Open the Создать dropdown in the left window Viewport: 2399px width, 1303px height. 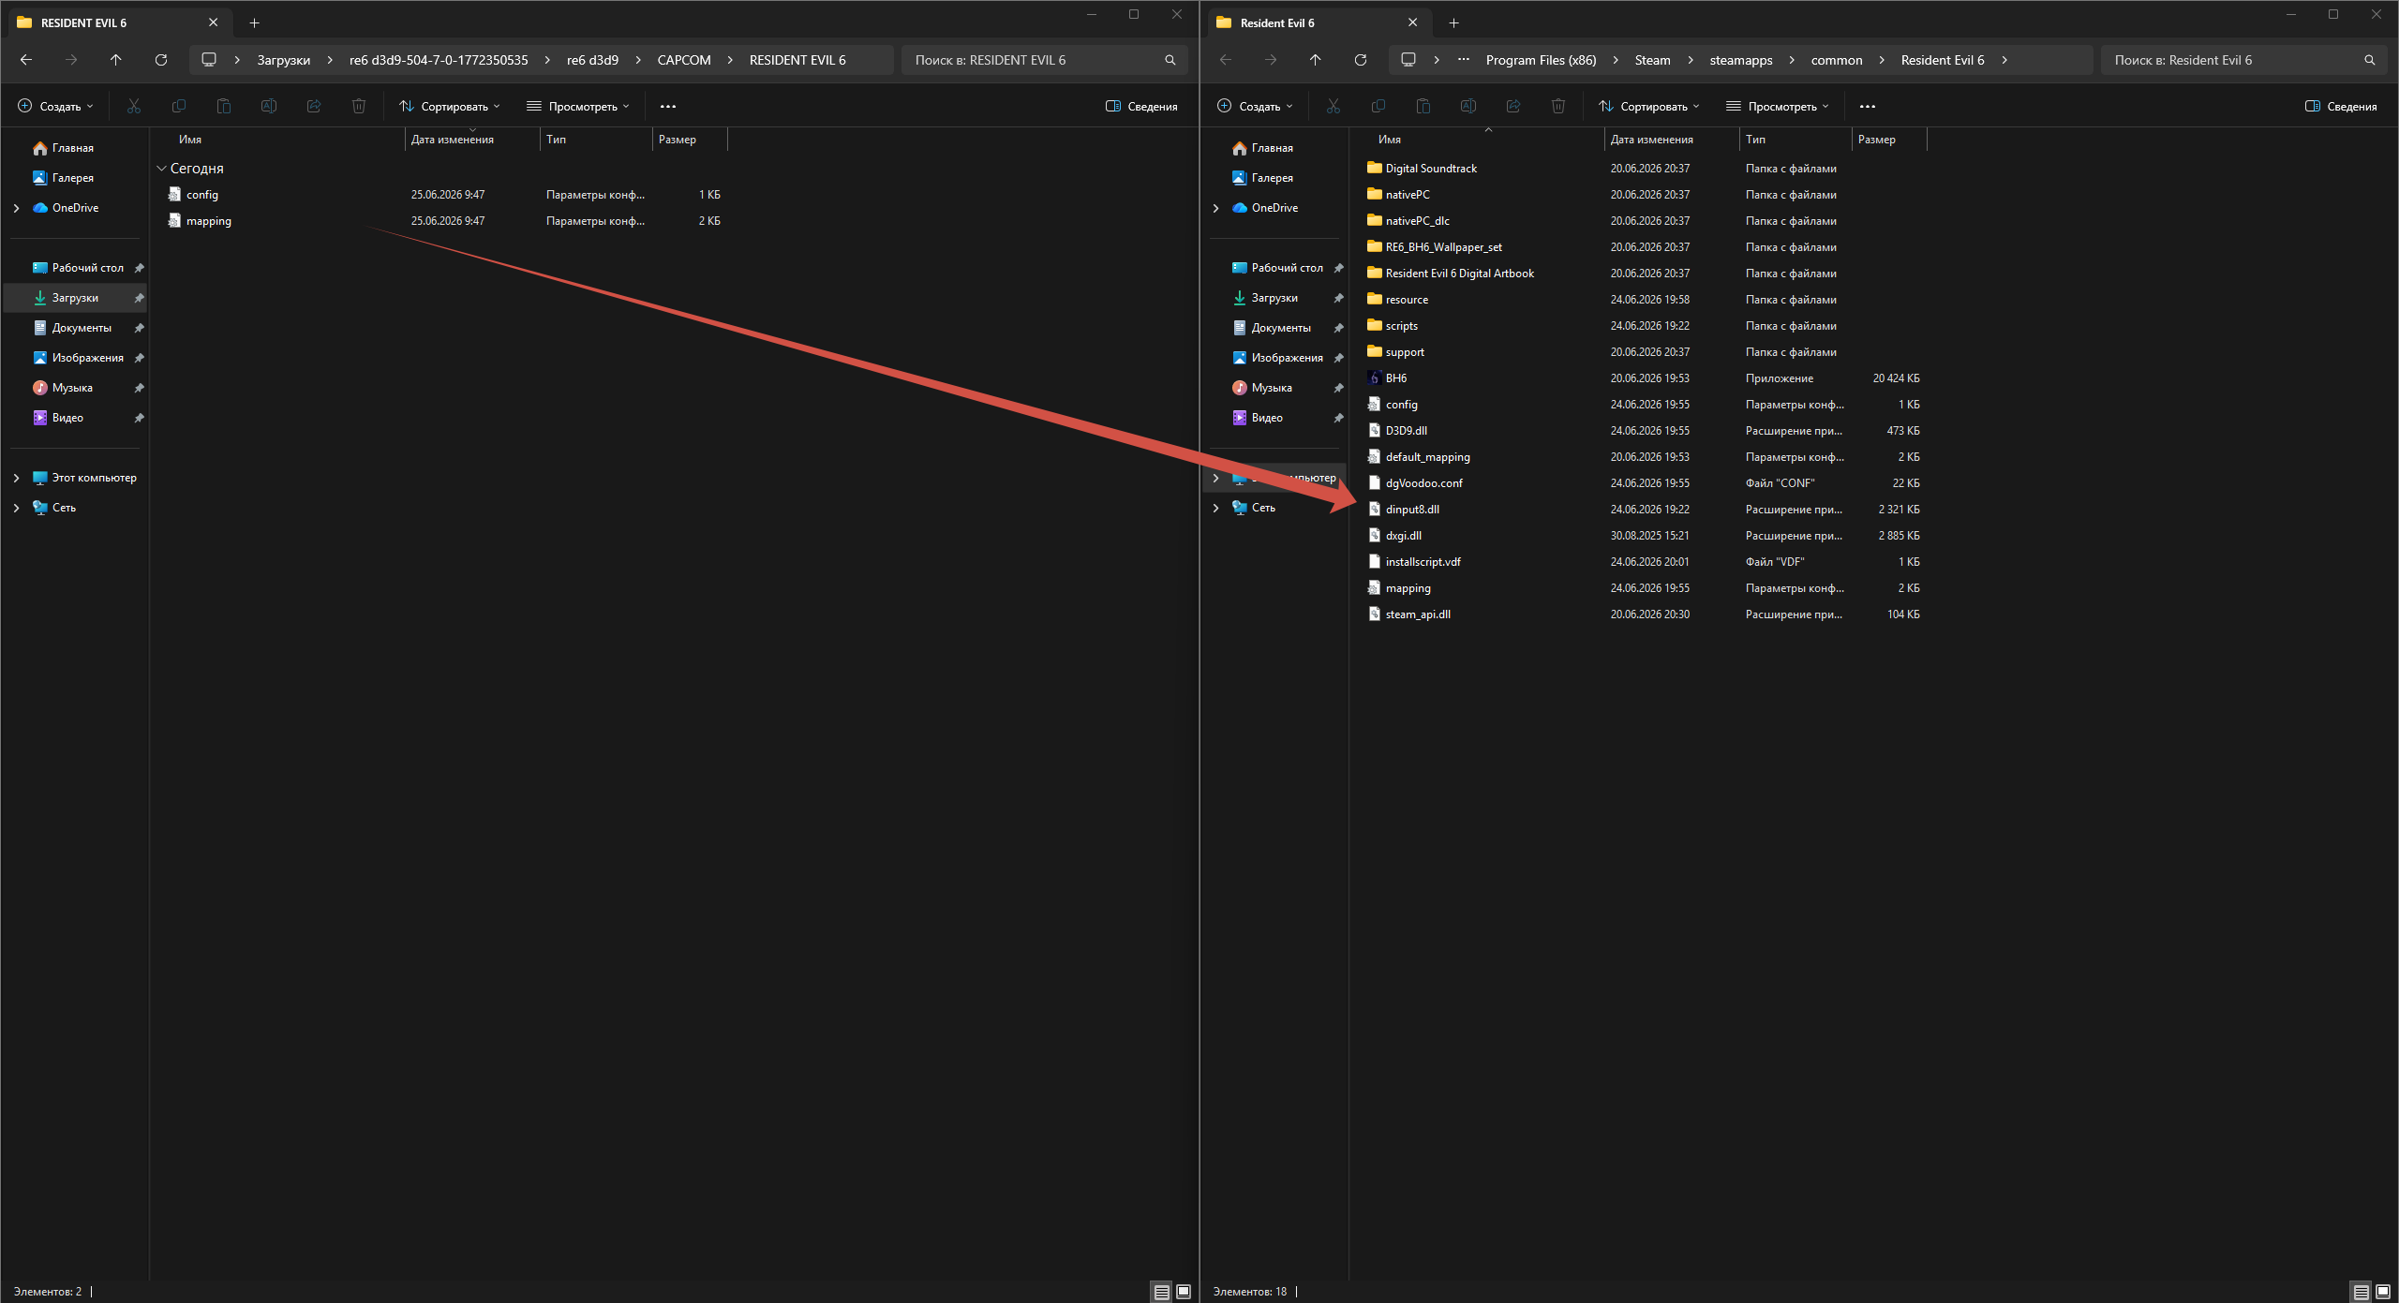pos(56,106)
